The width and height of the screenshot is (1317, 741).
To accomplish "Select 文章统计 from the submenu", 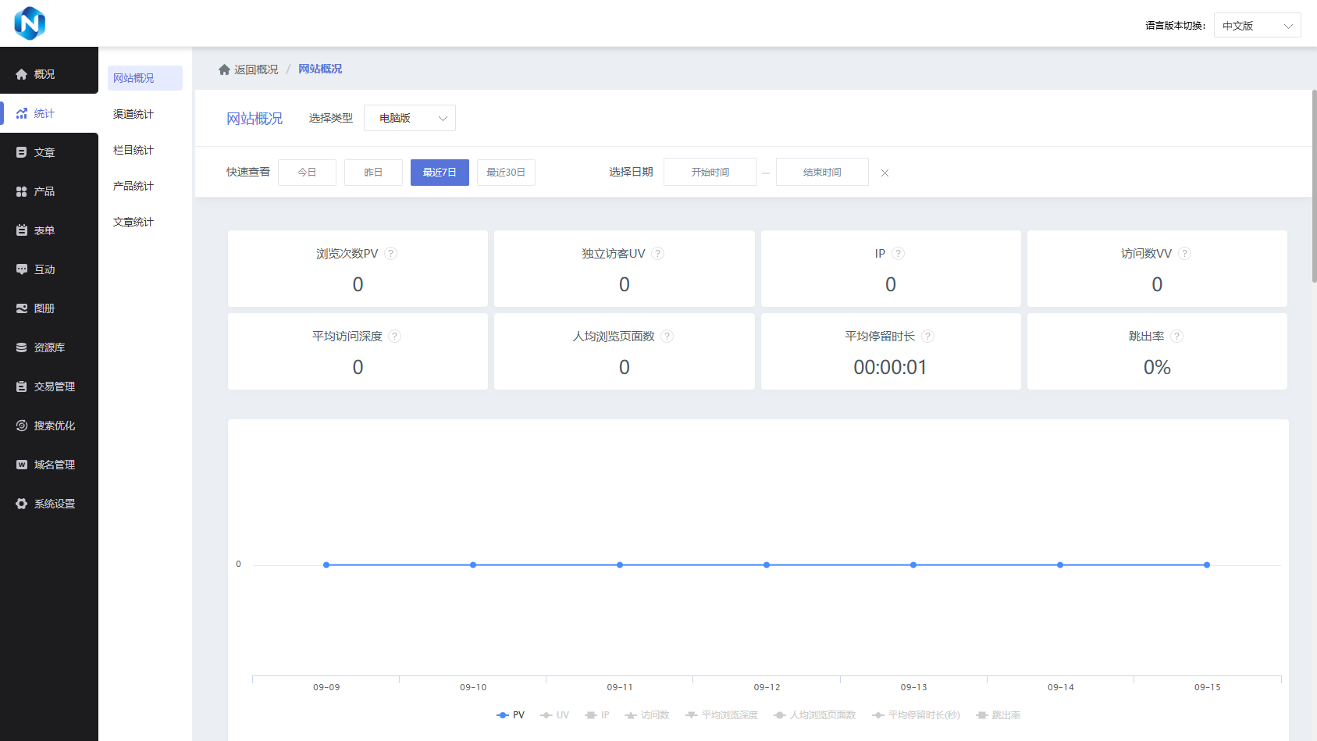I will click(x=133, y=222).
